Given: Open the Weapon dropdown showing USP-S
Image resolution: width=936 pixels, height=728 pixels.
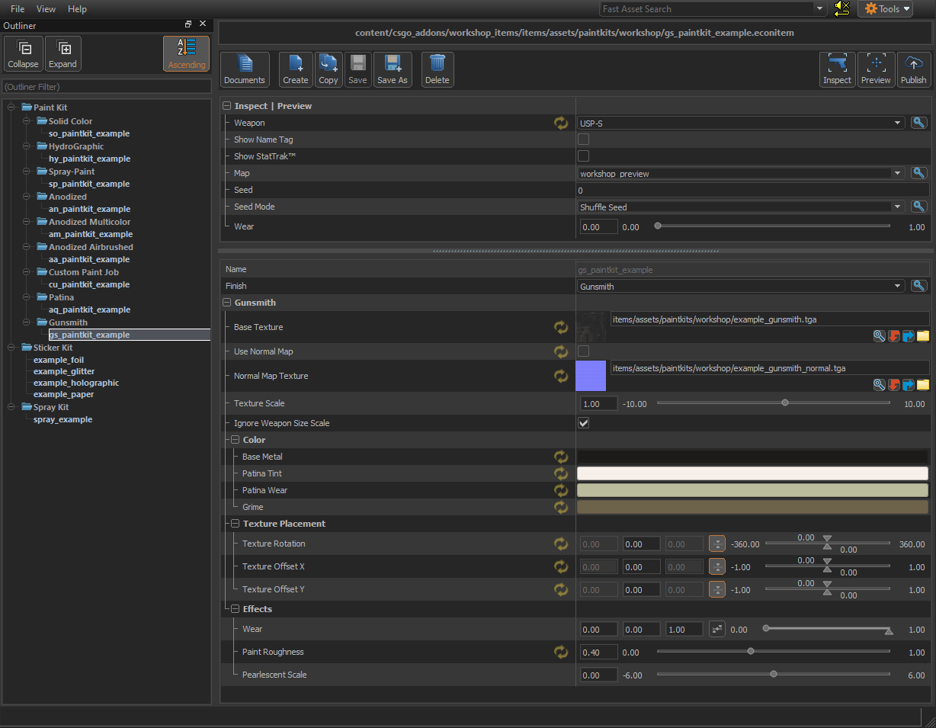Looking at the screenshot, I should (x=740, y=123).
